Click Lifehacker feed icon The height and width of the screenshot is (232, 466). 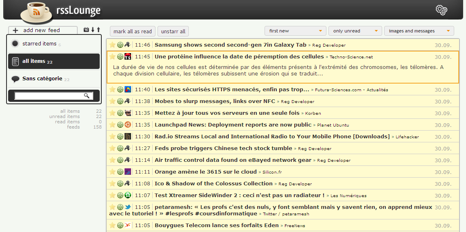click(x=128, y=136)
